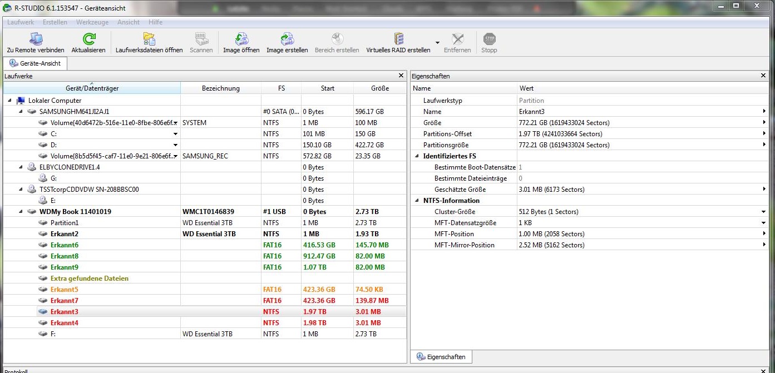Click the Entfernen toolbar icon
This screenshot has width=775, height=373.
point(457,39)
